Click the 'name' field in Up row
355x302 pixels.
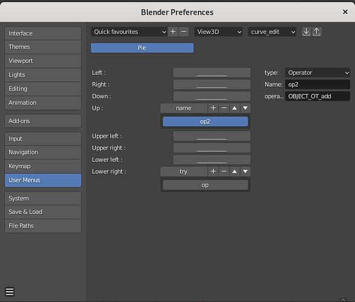click(184, 108)
